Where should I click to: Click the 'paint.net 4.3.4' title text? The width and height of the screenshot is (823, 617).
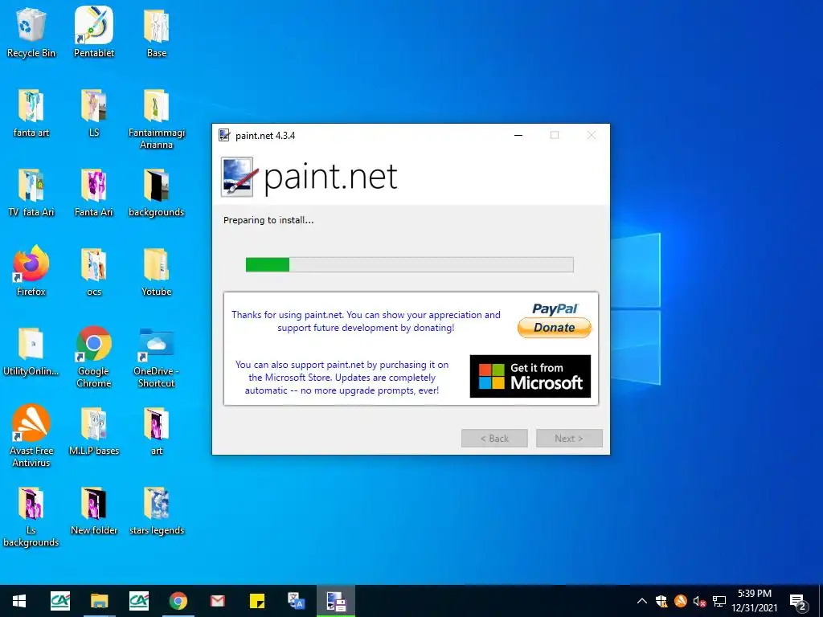265,135
